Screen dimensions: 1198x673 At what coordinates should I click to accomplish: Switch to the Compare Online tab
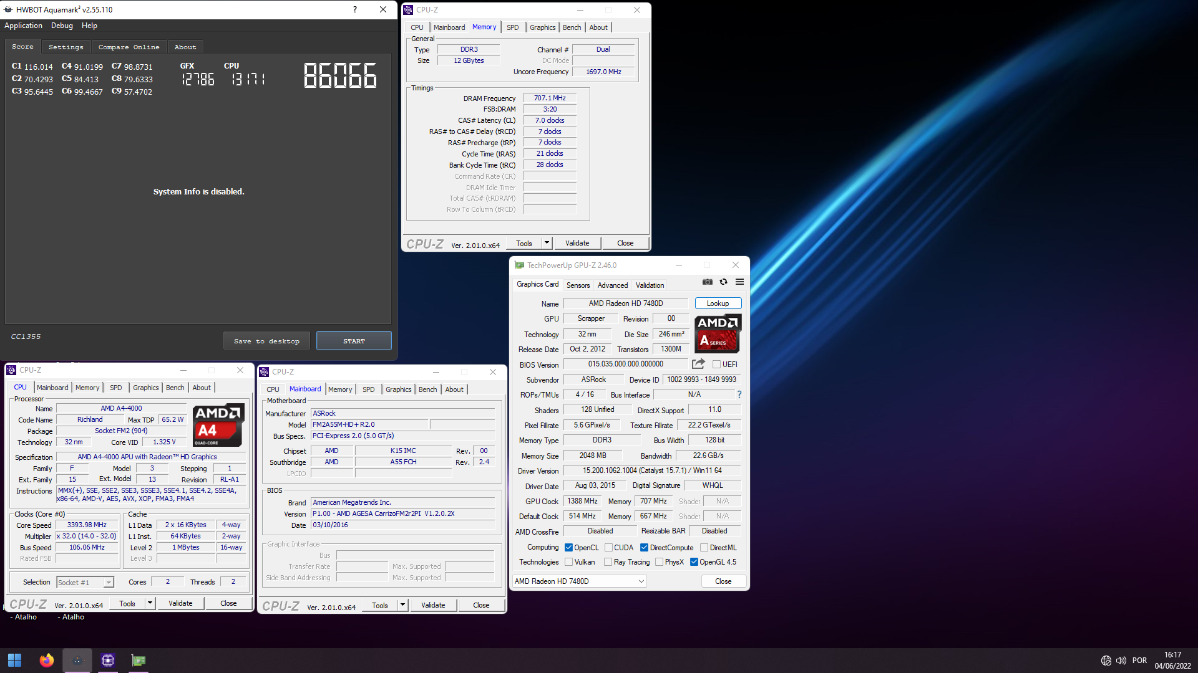(129, 47)
